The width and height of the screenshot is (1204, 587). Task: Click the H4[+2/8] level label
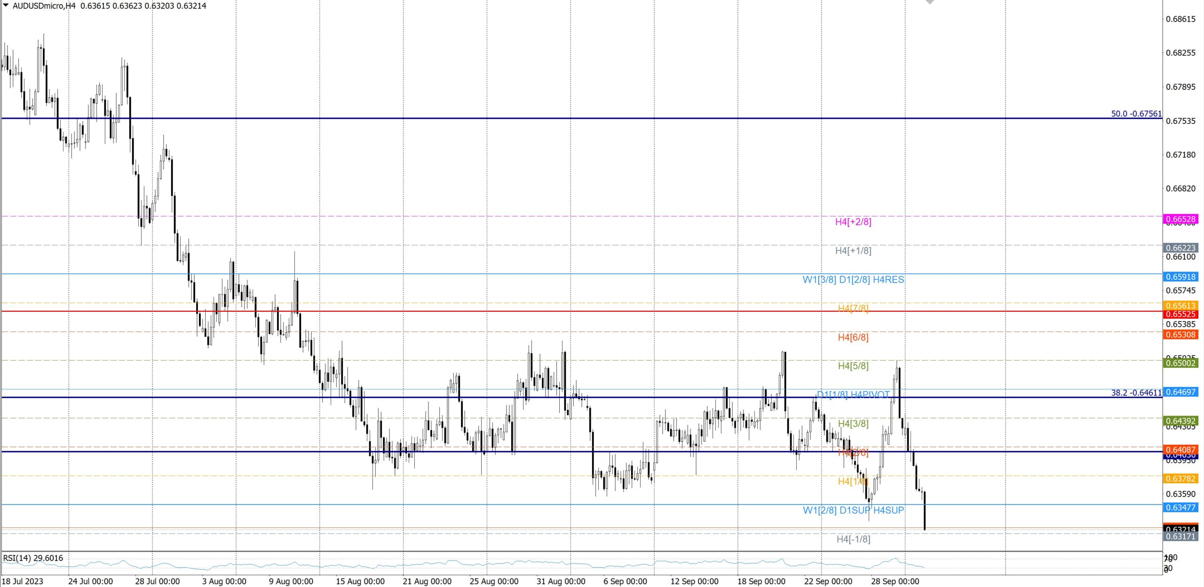tap(853, 222)
